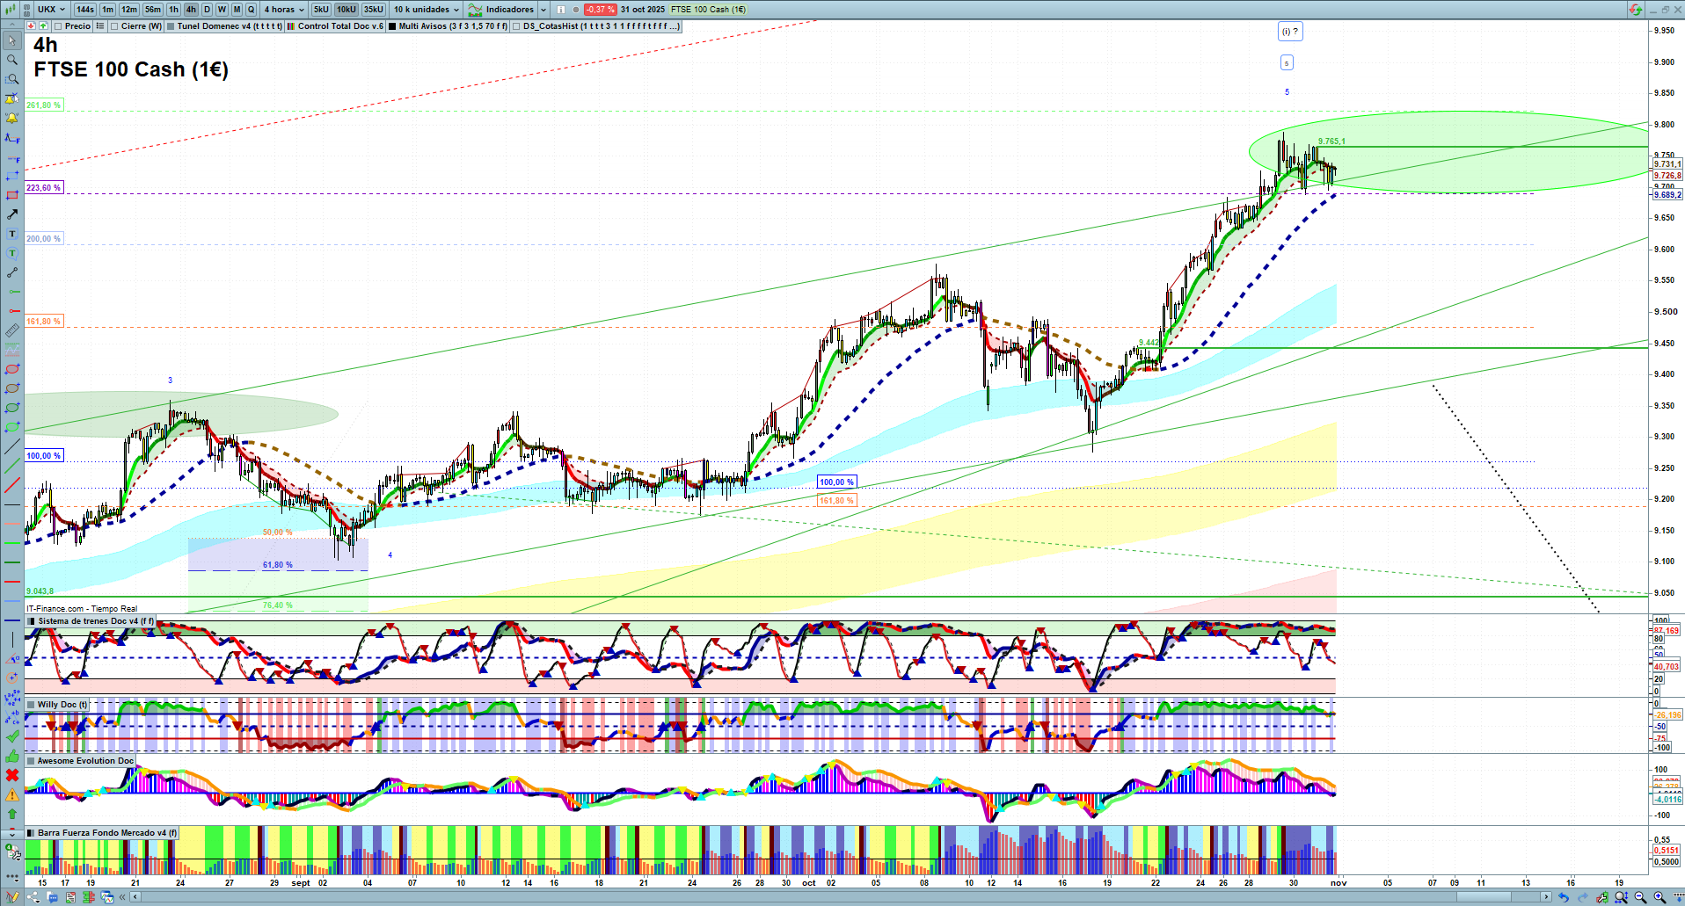Viewport: 1685px width, 906px height.
Task: Open the 10 k unidades dropdown
Action: (x=426, y=10)
